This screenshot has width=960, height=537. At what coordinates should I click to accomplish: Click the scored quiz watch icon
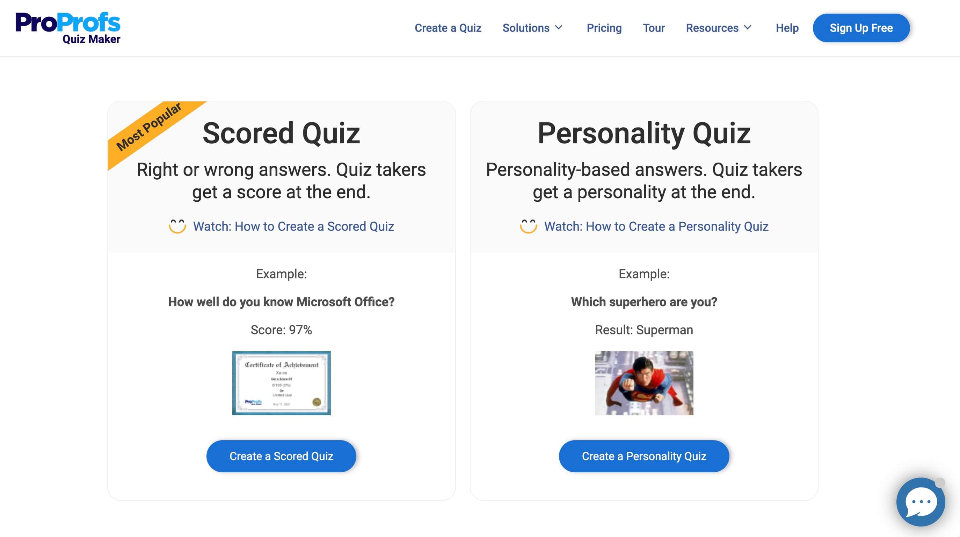click(177, 226)
